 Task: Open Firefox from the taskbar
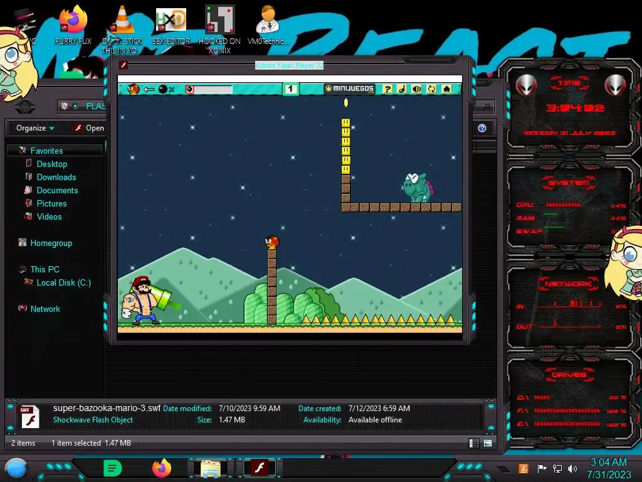tap(162, 468)
